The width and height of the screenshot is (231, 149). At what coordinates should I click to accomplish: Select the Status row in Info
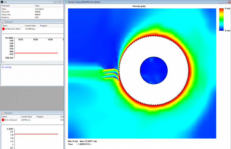[x=32, y=9]
